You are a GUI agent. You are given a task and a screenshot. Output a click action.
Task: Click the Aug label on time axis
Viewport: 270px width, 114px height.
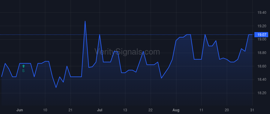coord(176,110)
